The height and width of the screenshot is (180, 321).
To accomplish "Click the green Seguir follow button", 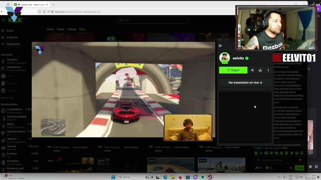I will coord(233,70).
